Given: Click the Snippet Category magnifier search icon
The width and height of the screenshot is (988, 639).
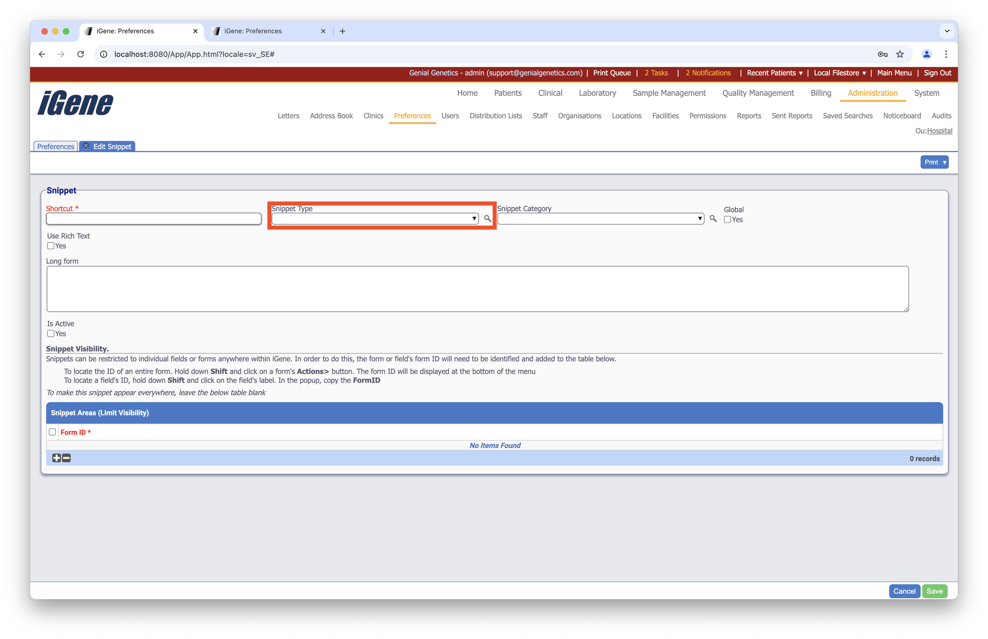Looking at the screenshot, I should click(713, 219).
